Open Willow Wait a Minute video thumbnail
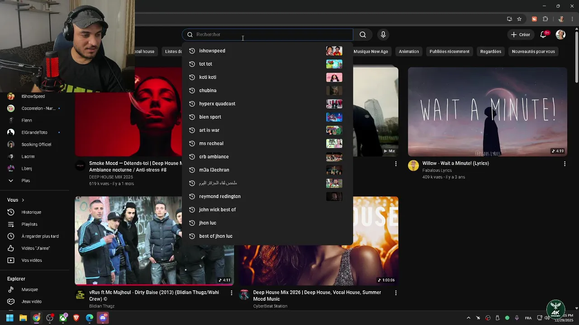Image resolution: width=579 pixels, height=325 pixels. [488, 112]
